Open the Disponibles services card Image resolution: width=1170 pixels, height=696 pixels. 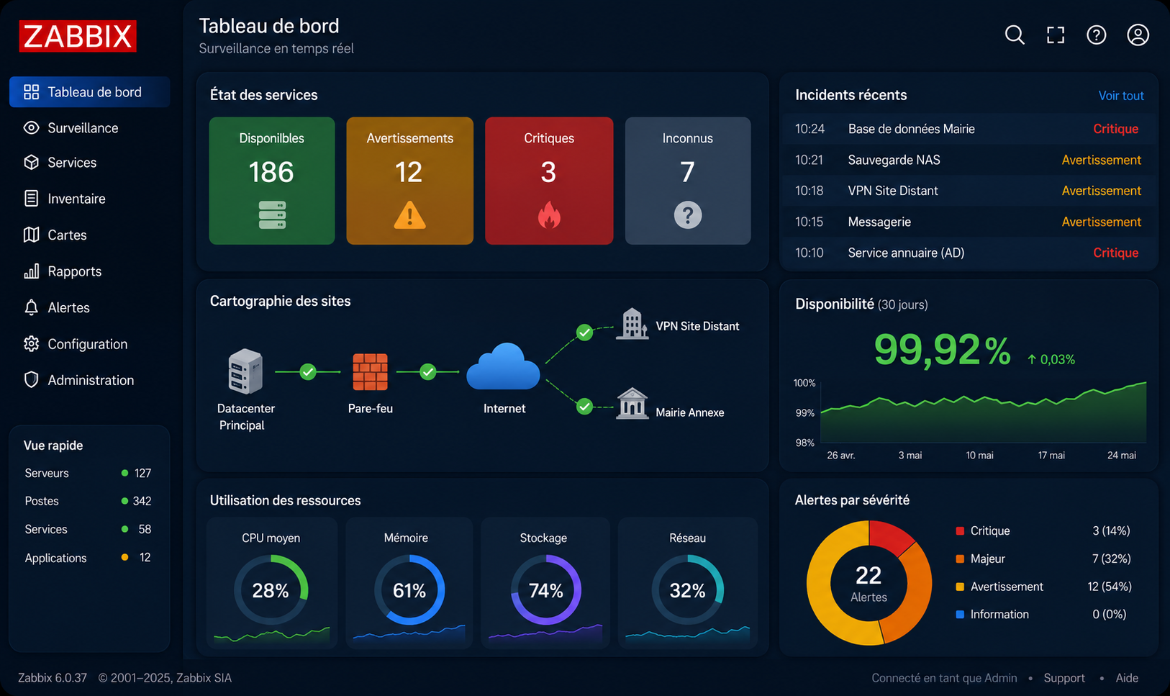[x=272, y=181]
